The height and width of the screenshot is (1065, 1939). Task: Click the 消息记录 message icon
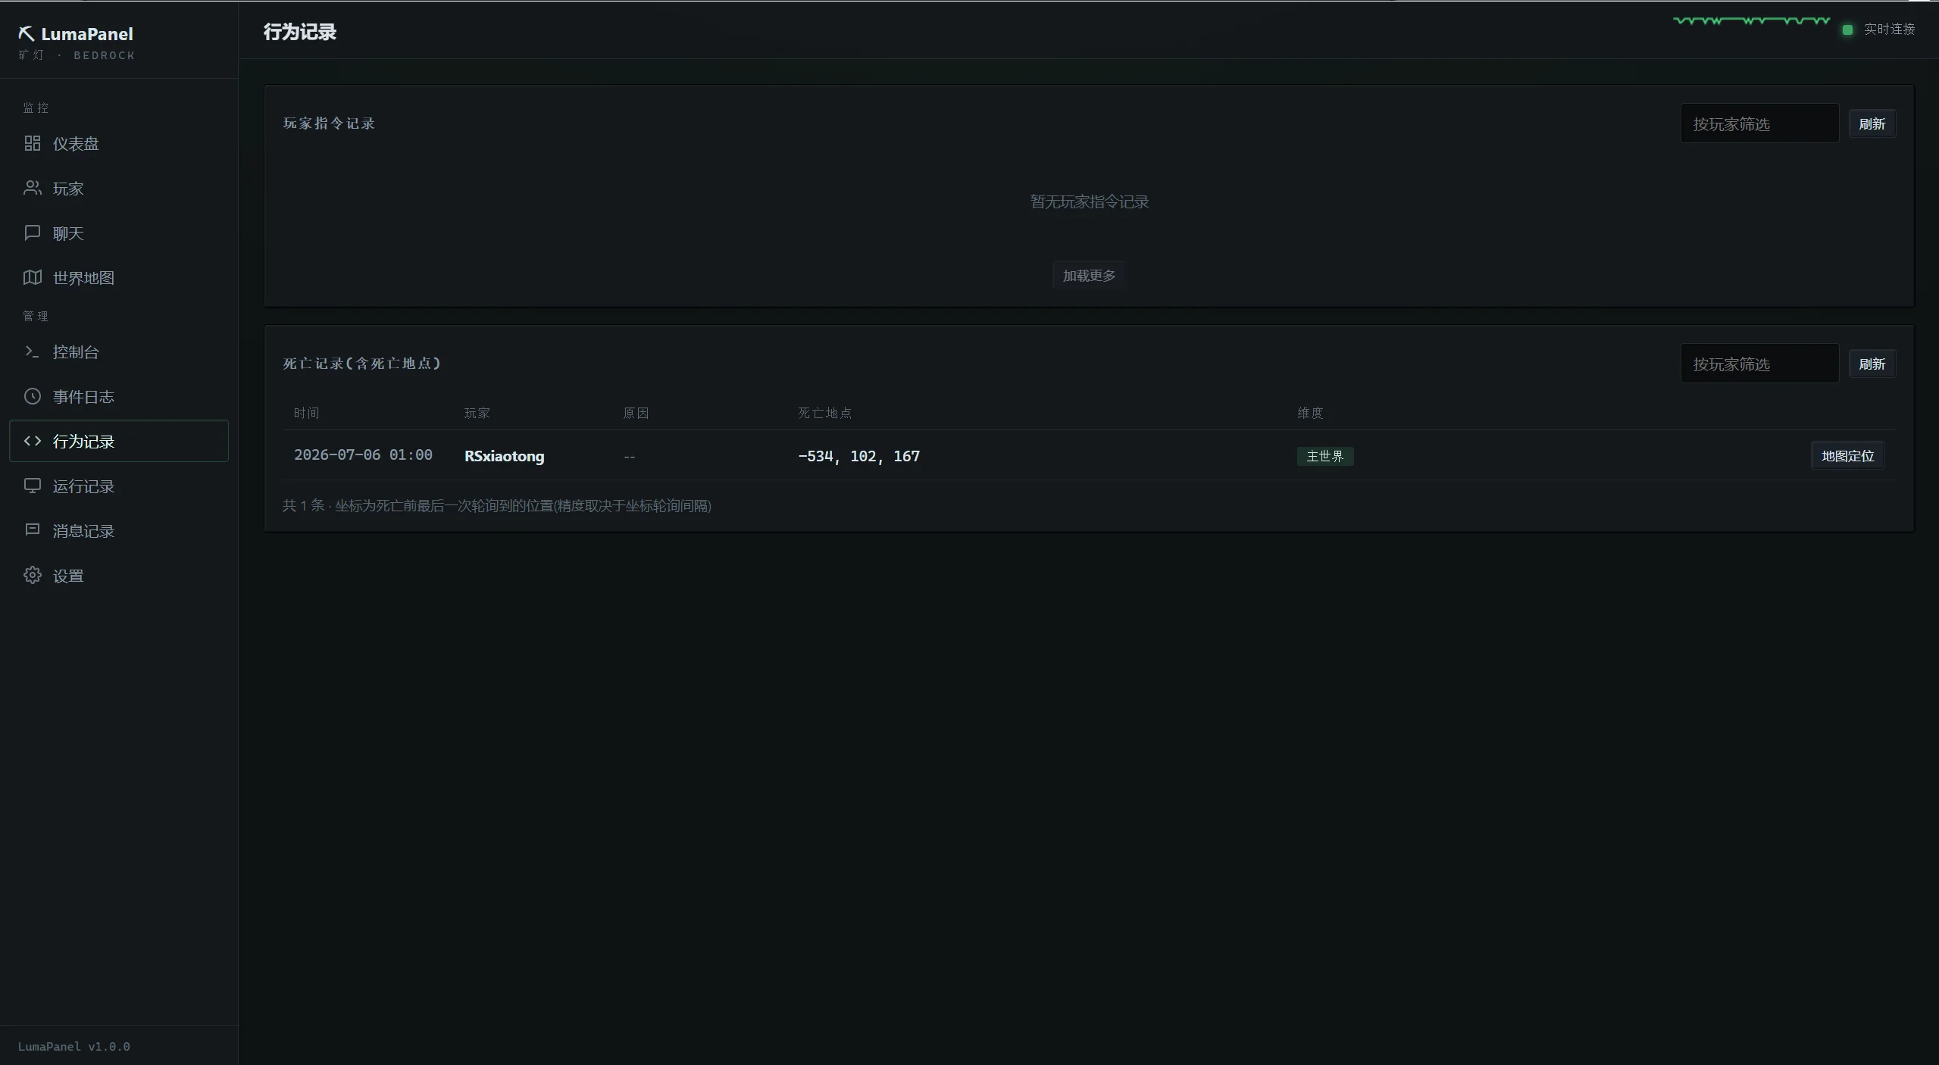(32, 530)
